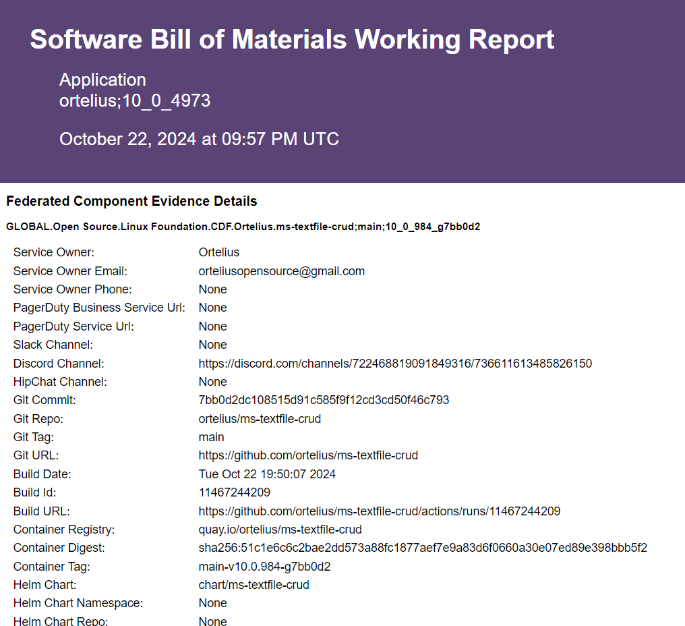Click the orteliusopensource@gmail.com email address
685x626 pixels.
click(x=281, y=271)
